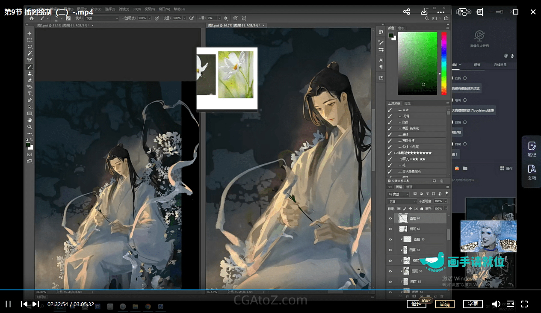Activate the Hand tool
Viewport: 541px width, 313px height.
(x=30, y=120)
